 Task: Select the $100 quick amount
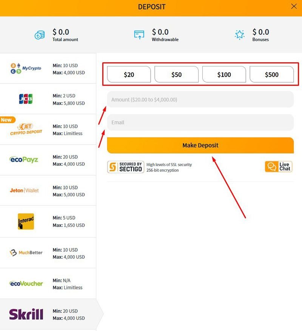[224, 74]
